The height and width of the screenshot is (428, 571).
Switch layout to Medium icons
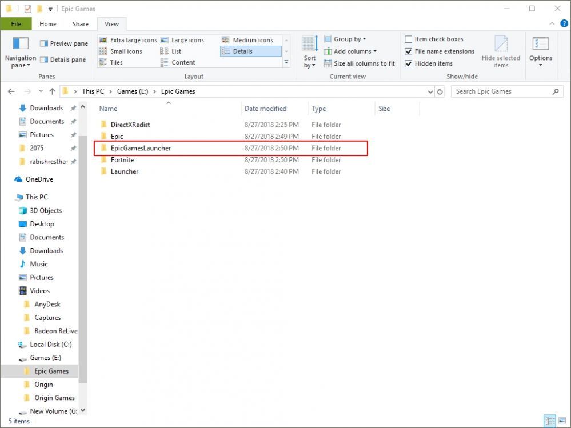(247, 40)
